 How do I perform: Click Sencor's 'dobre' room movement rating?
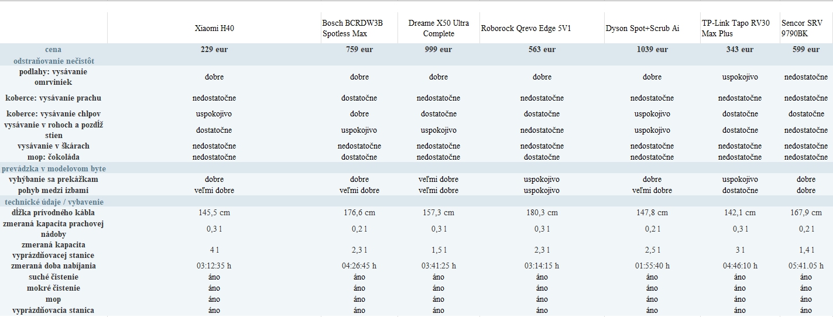coord(806,190)
